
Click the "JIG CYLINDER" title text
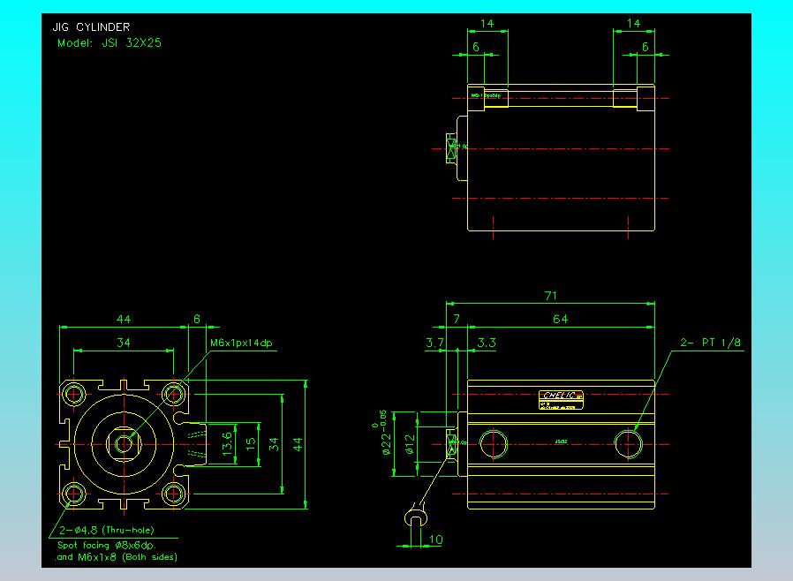click(91, 27)
